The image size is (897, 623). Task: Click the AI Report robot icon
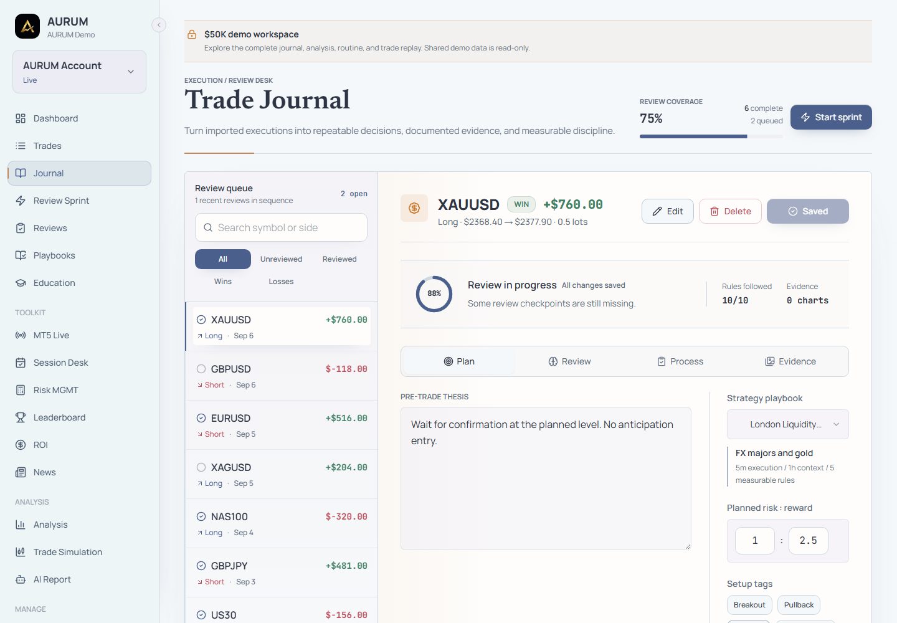[21, 579]
